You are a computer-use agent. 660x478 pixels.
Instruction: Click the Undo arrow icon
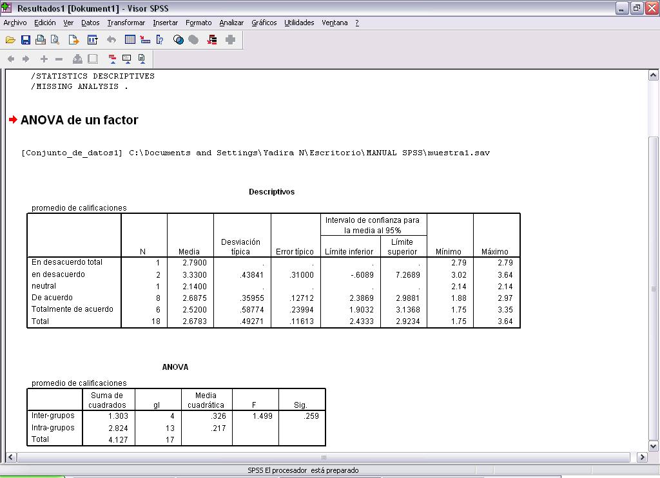[x=111, y=40]
